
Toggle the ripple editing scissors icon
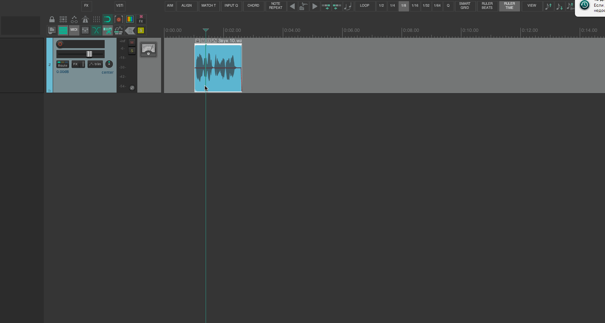click(x=108, y=30)
